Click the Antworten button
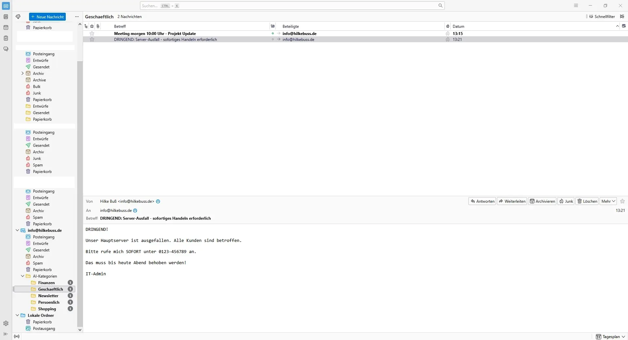The image size is (628, 340). pyautogui.click(x=482, y=201)
